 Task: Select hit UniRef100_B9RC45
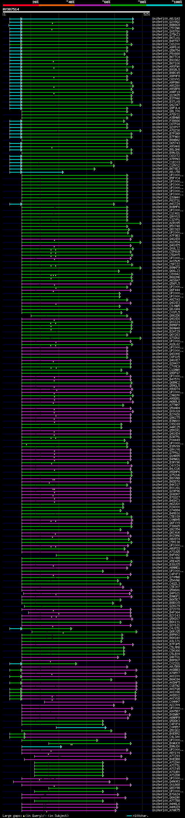166,73
